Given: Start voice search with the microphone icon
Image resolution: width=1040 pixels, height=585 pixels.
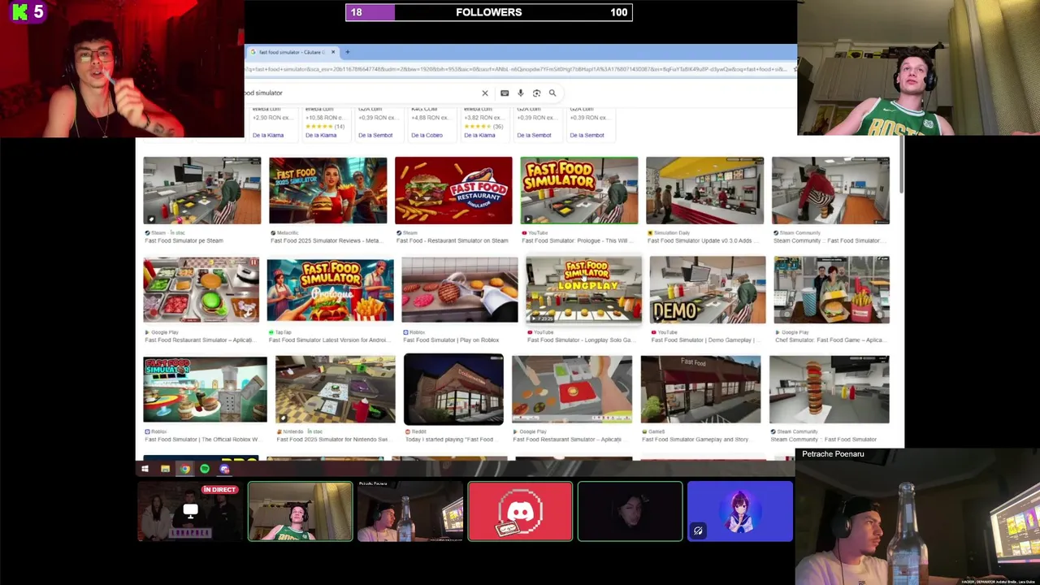Looking at the screenshot, I should click(x=521, y=93).
